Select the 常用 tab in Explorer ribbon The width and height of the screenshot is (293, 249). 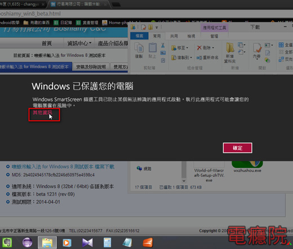click(157, 36)
